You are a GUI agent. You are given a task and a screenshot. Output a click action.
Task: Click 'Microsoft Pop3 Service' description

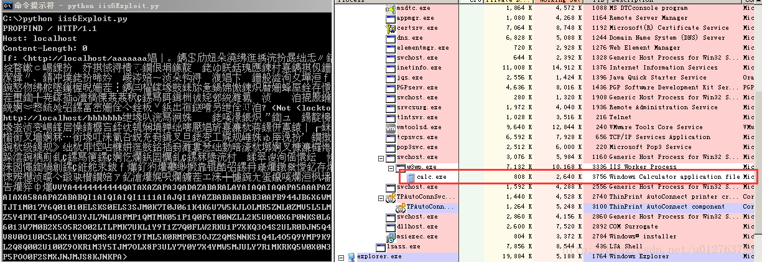pyautogui.click(x=651, y=147)
